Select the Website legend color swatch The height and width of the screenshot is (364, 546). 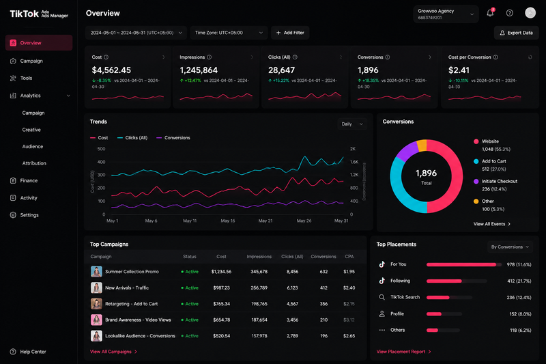(476, 141)
